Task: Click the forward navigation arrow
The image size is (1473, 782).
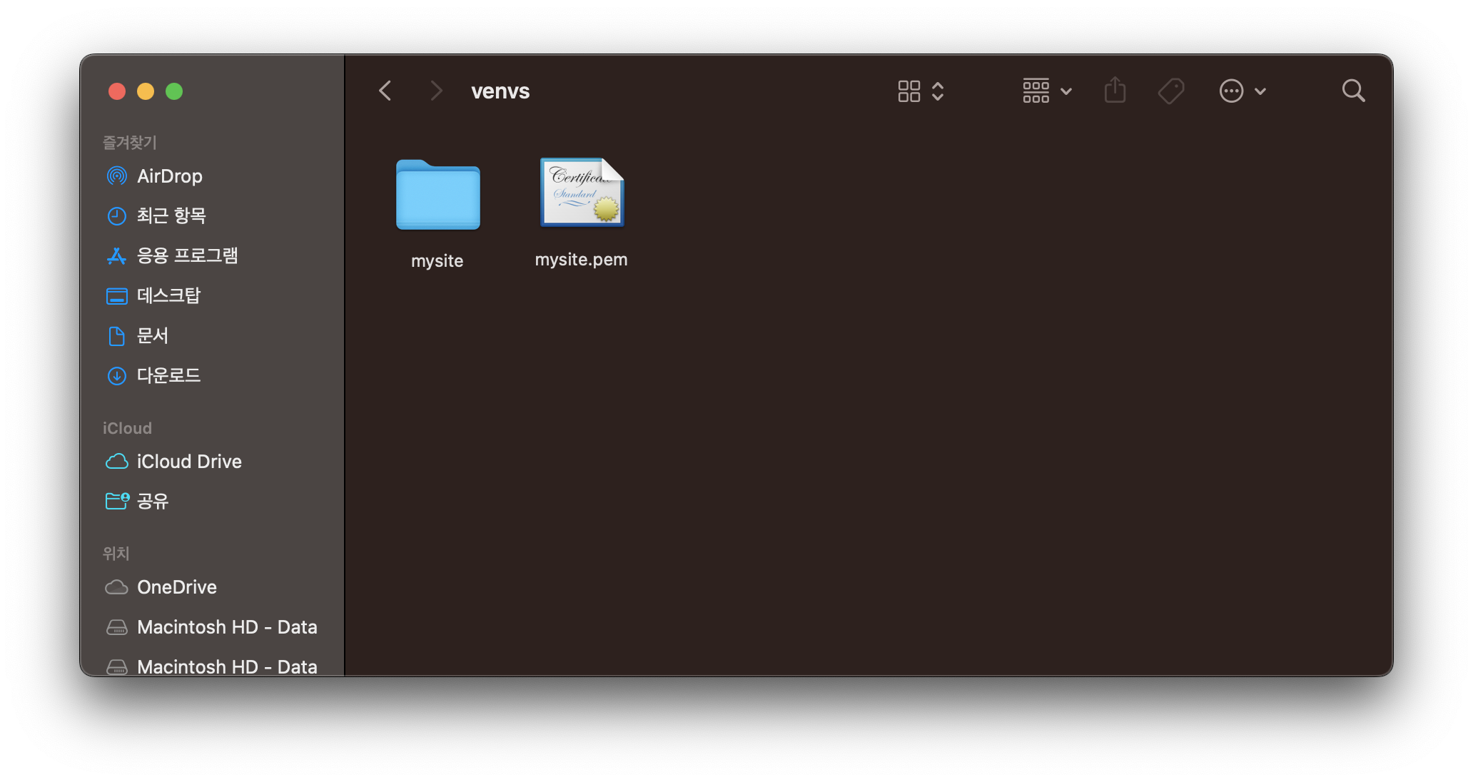Action: 436,91
